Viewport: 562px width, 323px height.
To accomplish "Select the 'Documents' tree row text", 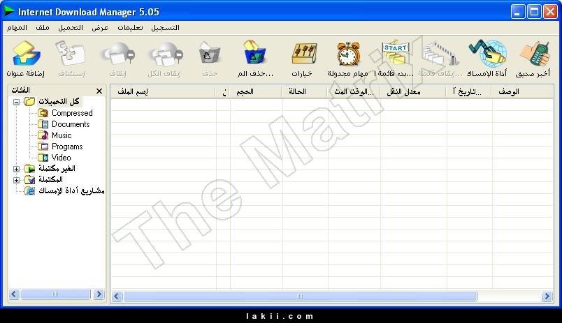I will click(71, 124).
